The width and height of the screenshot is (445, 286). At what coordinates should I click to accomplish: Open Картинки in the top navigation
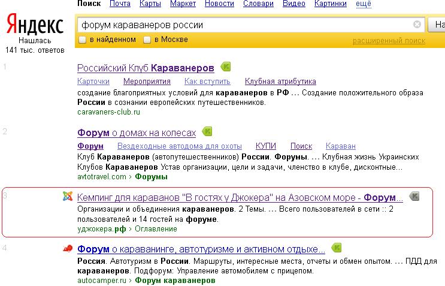coord(331,4)
